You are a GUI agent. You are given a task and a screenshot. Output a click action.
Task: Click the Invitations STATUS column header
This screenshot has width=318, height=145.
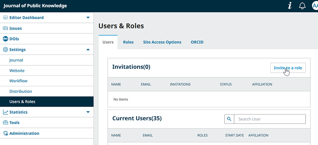(x=226, y=84)
